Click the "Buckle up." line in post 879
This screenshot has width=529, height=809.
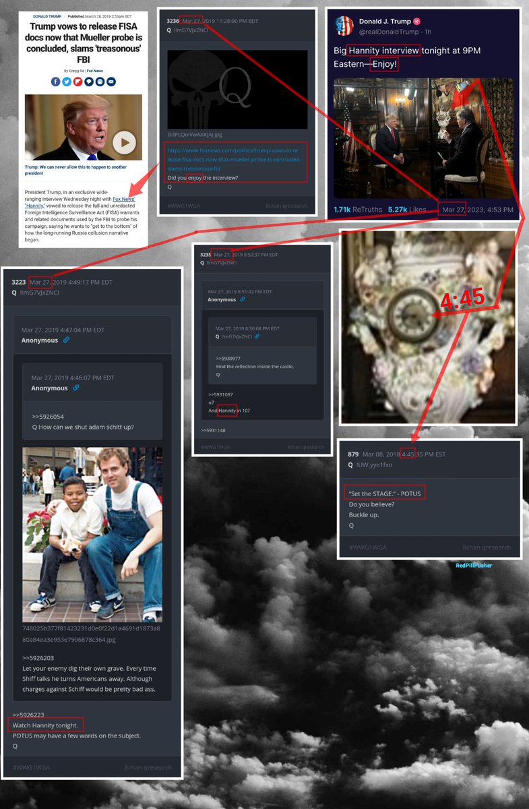tap(365, 514)
